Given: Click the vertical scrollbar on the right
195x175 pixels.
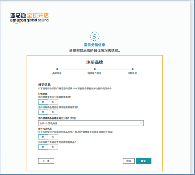Looking at the screenshot, I should pyautogui.click(x=192, y=87).
